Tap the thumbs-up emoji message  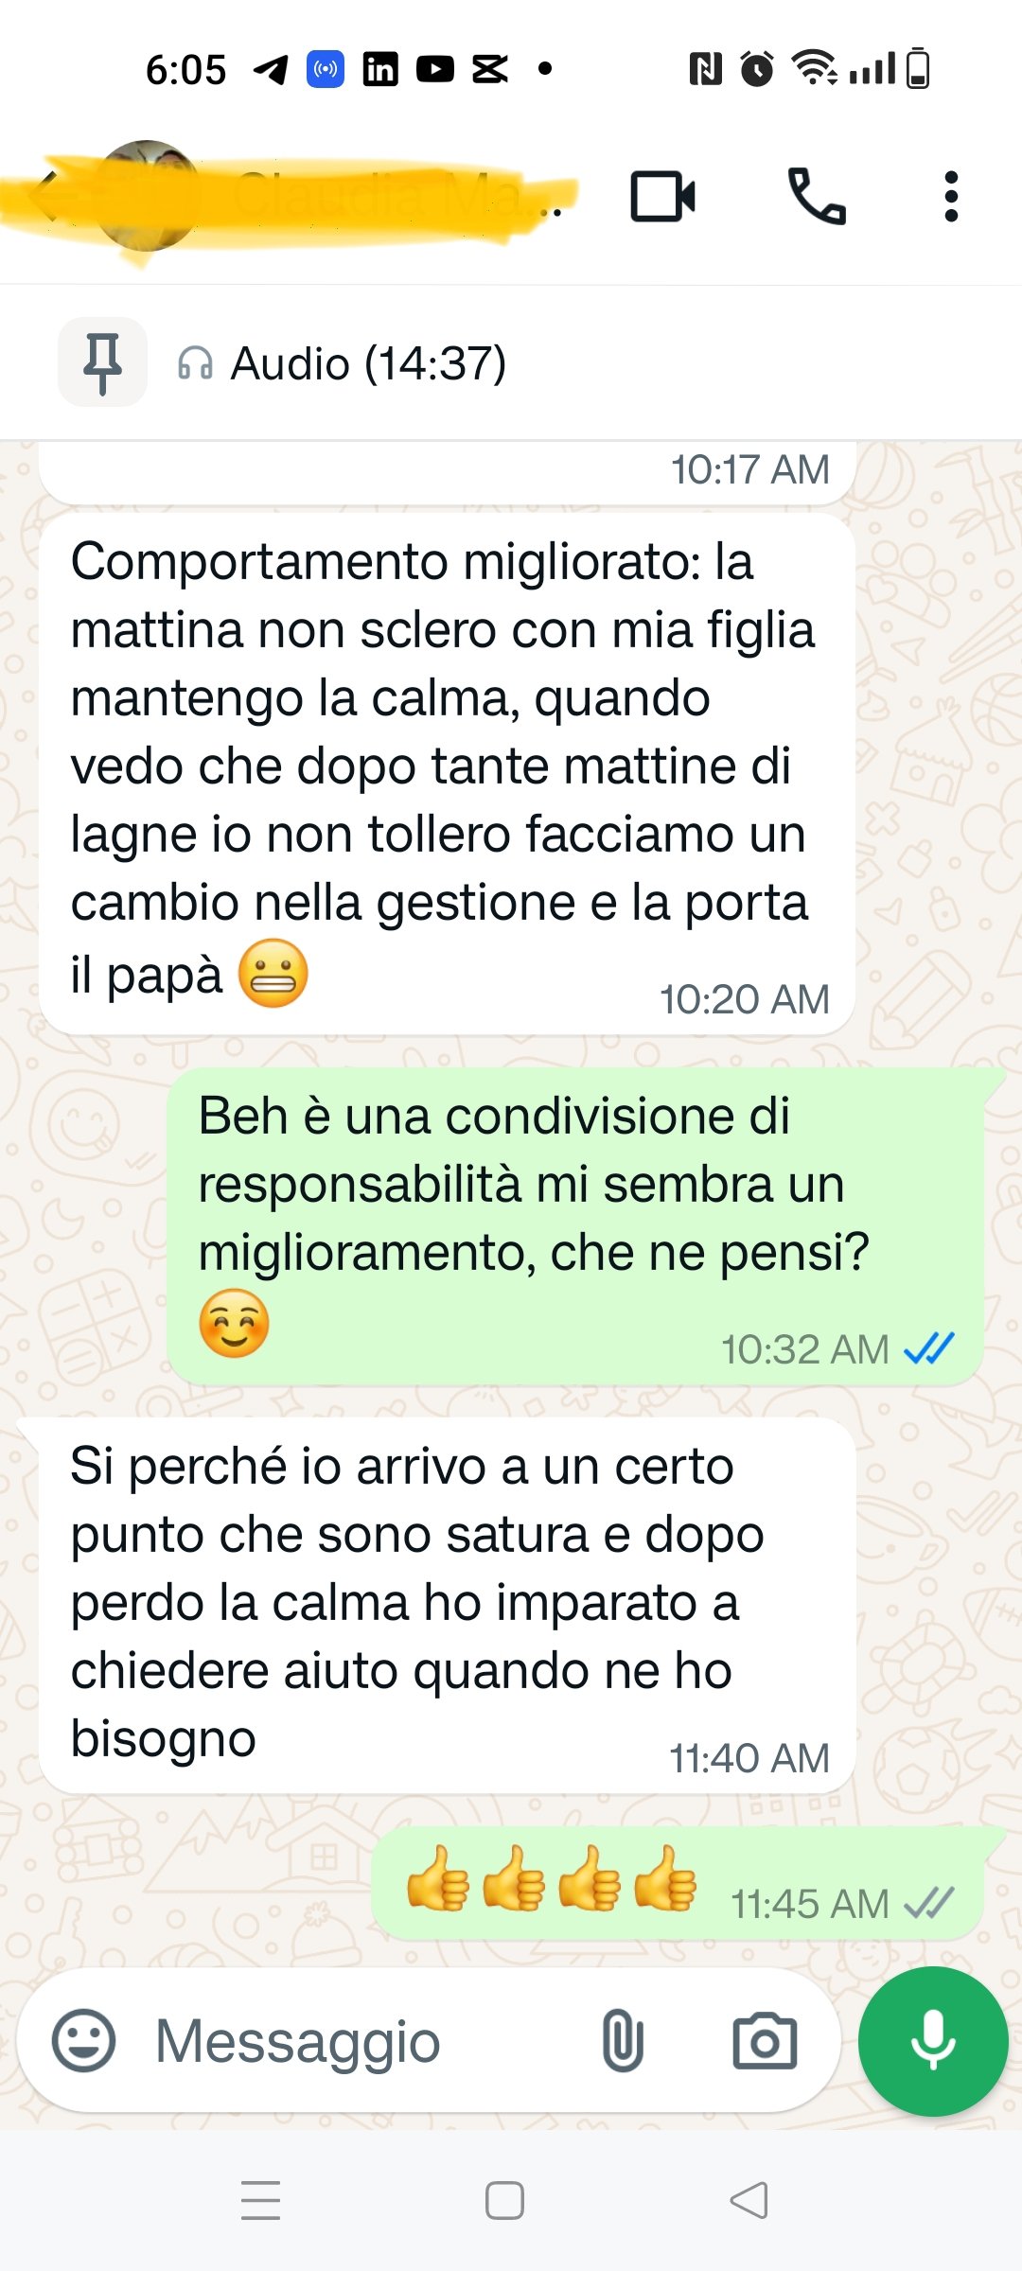[x=678, y=1883]
